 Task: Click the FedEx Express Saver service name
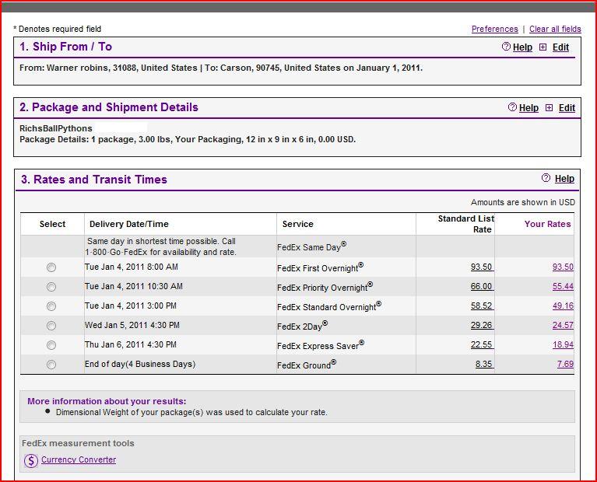click(321, 344)
